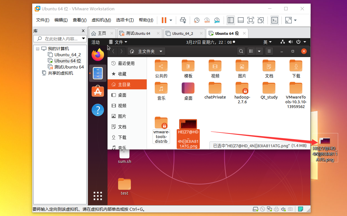
Task: Revert the VM to its snapshot
Action: [x=207, y=20]
